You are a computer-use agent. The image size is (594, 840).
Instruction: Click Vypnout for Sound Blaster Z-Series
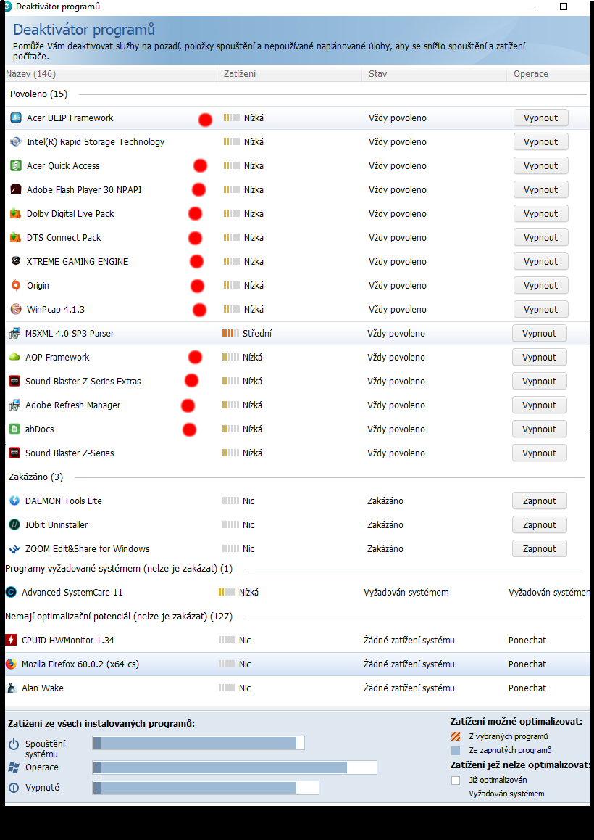pyautogui.click(x=539, y=453)
